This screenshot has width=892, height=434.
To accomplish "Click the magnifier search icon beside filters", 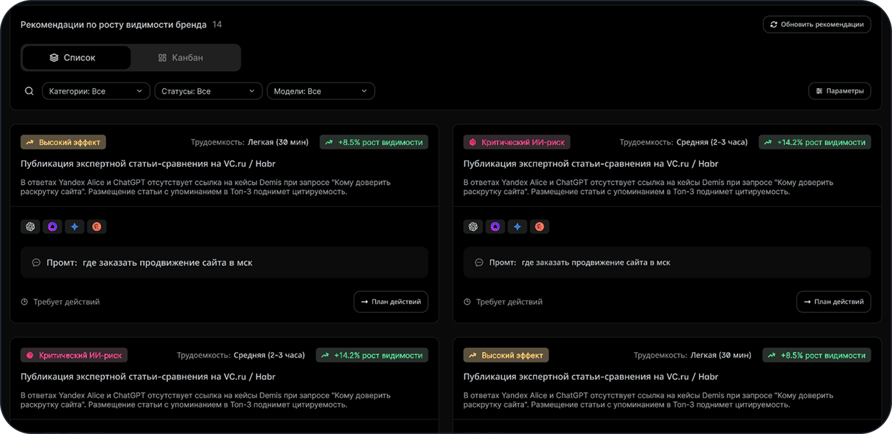I will point(29,91).
